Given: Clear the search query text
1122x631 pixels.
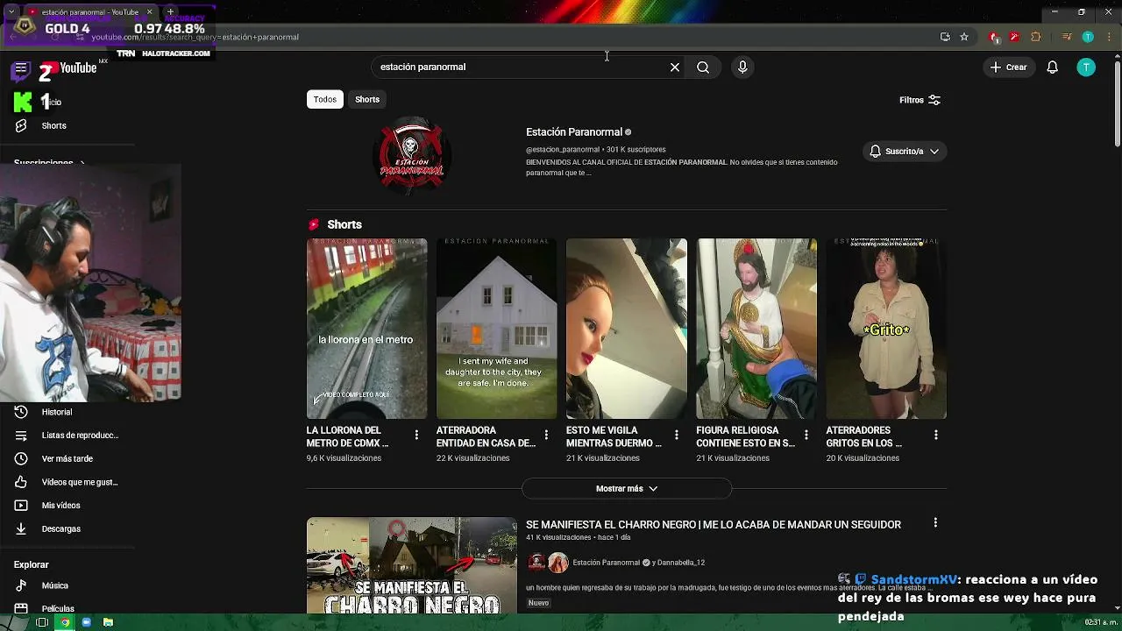Looking at the screenshot, I should point(675,67).
